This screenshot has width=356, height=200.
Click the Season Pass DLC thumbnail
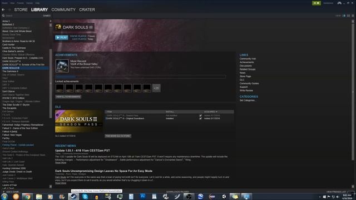79,121
